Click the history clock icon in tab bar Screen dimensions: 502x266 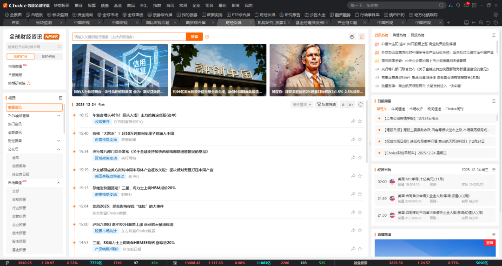coord(495,22)
